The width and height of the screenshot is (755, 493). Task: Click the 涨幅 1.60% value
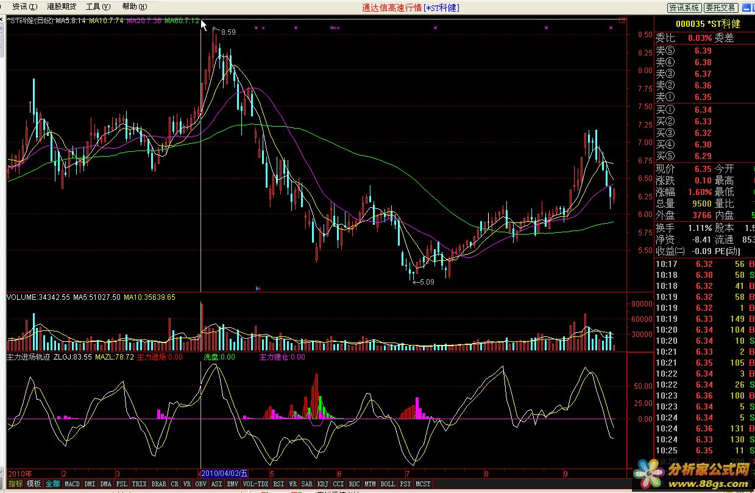[x=700, y=192]
